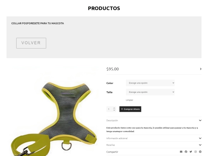Open the Color options dropdown
Viewport: 208px width, 156px height.
[150, 83]
